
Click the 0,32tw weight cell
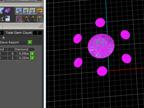(x=24, y=58)
